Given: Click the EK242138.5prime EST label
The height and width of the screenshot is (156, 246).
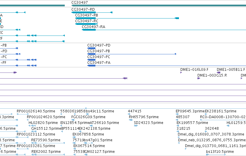Looking at the screenshot, I should coord(95,129).
